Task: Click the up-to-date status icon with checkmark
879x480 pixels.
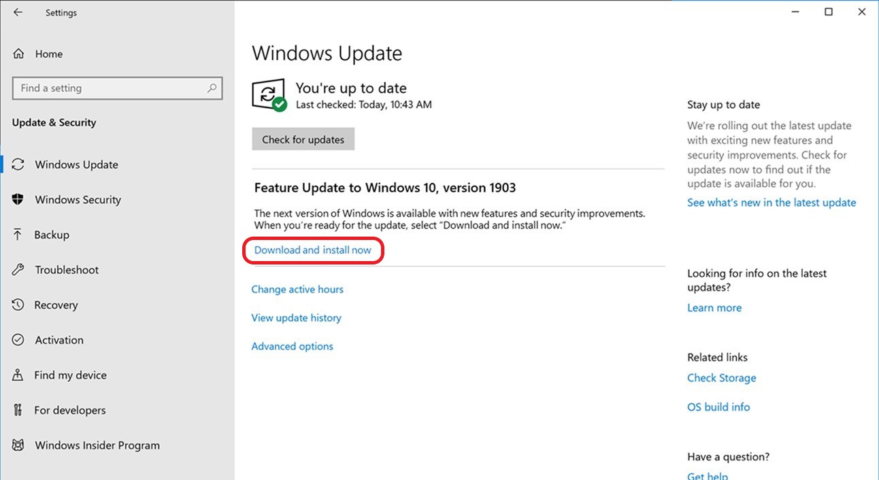Action: [269, 95]
